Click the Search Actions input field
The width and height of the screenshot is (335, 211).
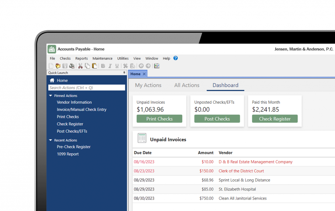[x=87, y=87]
